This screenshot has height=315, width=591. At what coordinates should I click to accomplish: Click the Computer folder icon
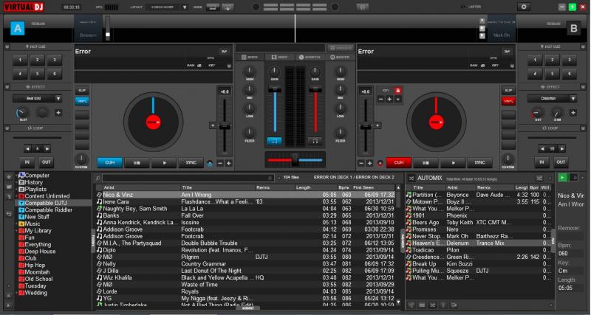click(x=21, y=176)
